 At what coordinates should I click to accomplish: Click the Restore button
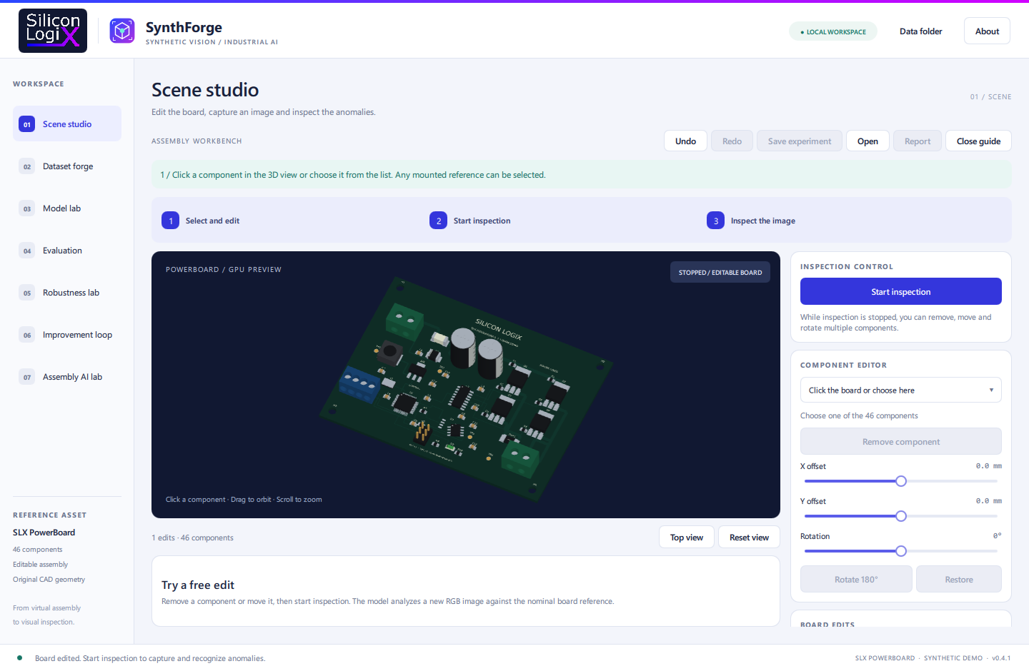[959, 579]
